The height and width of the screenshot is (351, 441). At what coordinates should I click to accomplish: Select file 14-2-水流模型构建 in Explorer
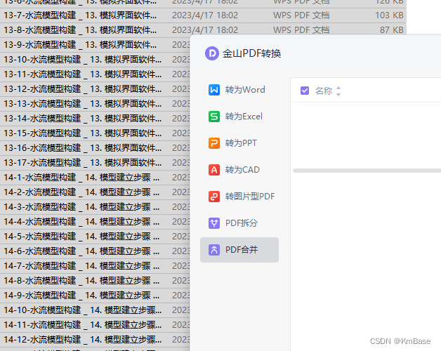point(81,192)
